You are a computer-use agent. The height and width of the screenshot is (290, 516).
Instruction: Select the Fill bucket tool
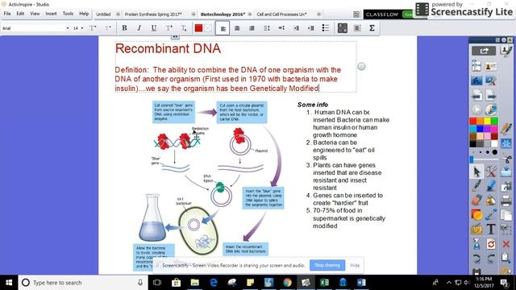pyautogui.click(x=491, y=201)
